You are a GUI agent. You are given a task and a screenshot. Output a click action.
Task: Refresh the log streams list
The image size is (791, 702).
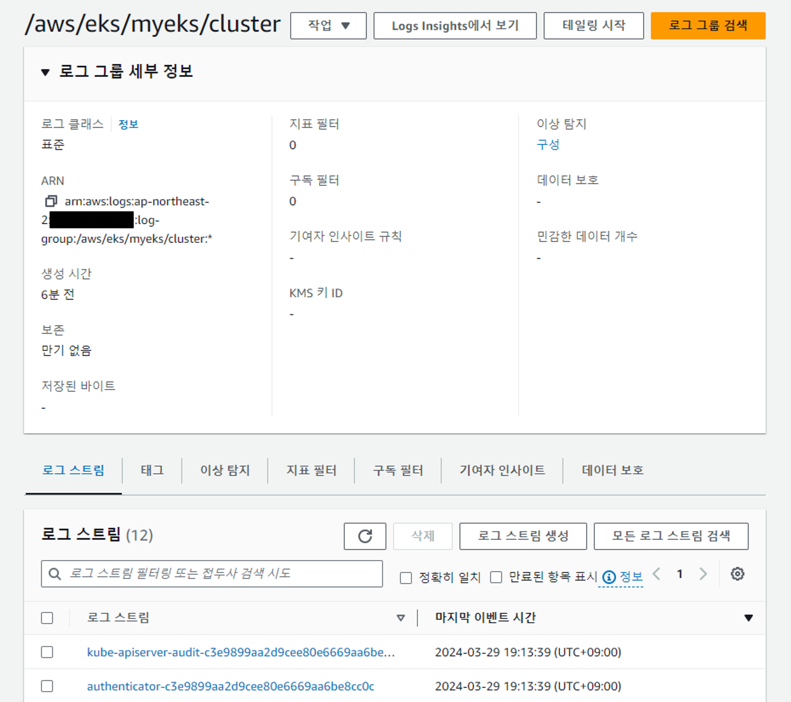pyautogui.click(x=365, y=536)
